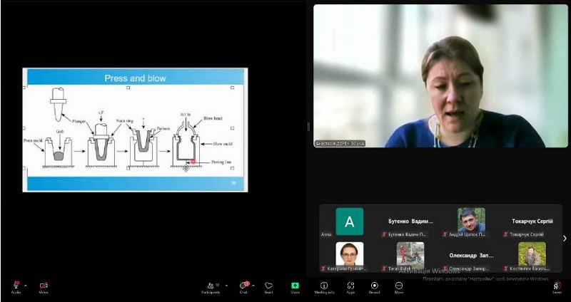Image resolution: width=571 pixels, height=302 pixels.
Task: Unmute the microphone with the Audio button
Action: point(16,287)
